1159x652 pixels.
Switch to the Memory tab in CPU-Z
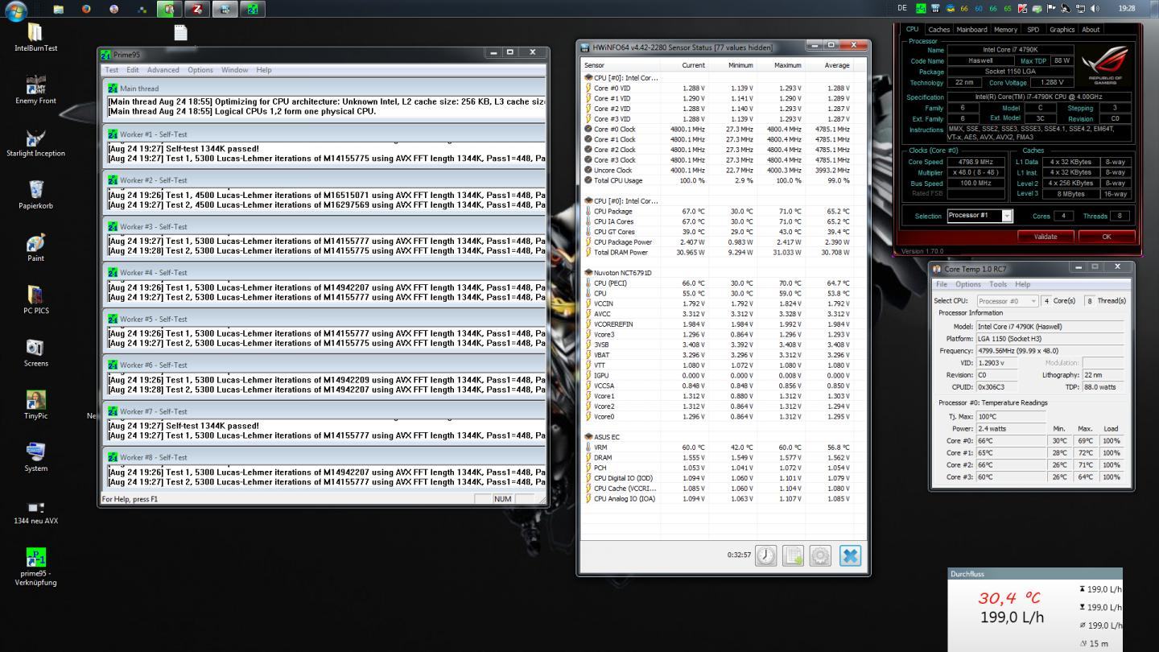1005,29
